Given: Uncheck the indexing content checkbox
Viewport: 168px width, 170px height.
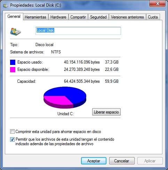Looking at the screenshot, I should coord(12,139).
